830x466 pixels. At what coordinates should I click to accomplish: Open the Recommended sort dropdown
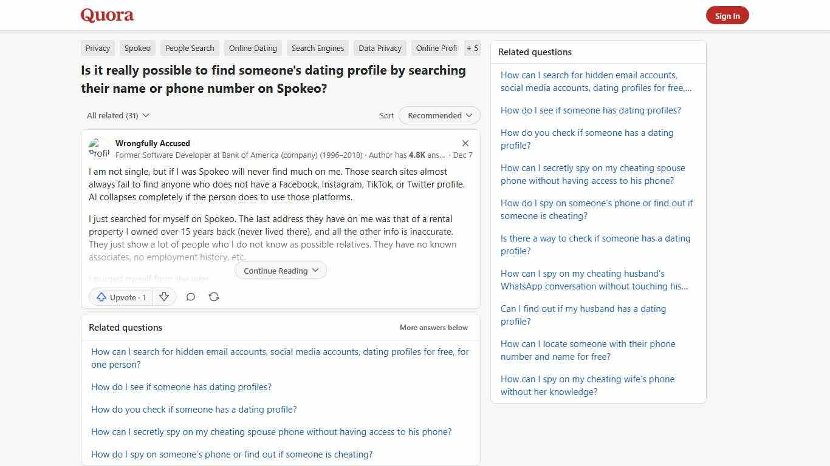[x=439, y=115]
